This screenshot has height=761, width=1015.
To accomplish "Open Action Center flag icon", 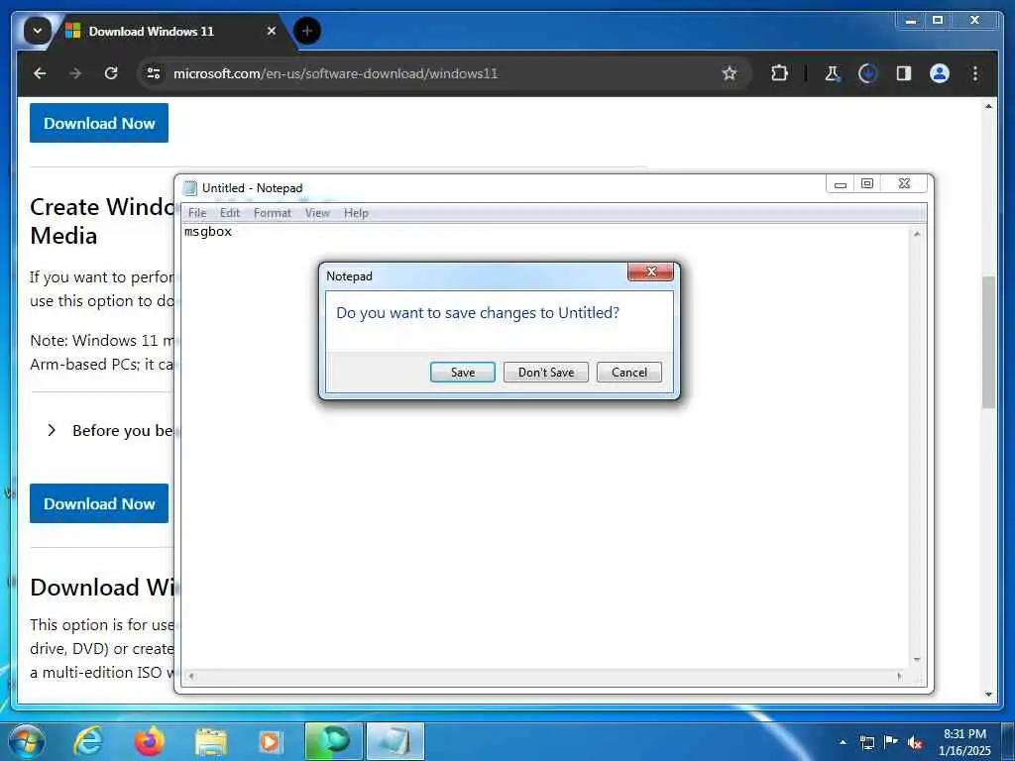I will [x=891, y=741].
